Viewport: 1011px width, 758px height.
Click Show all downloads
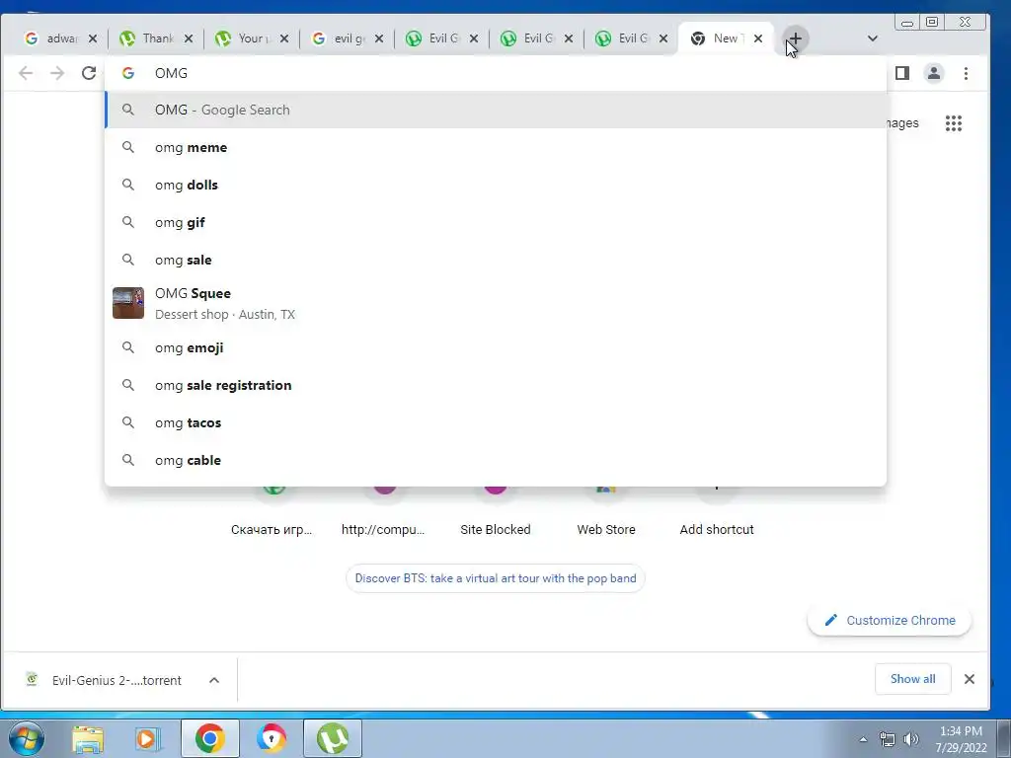click(912, 679)
